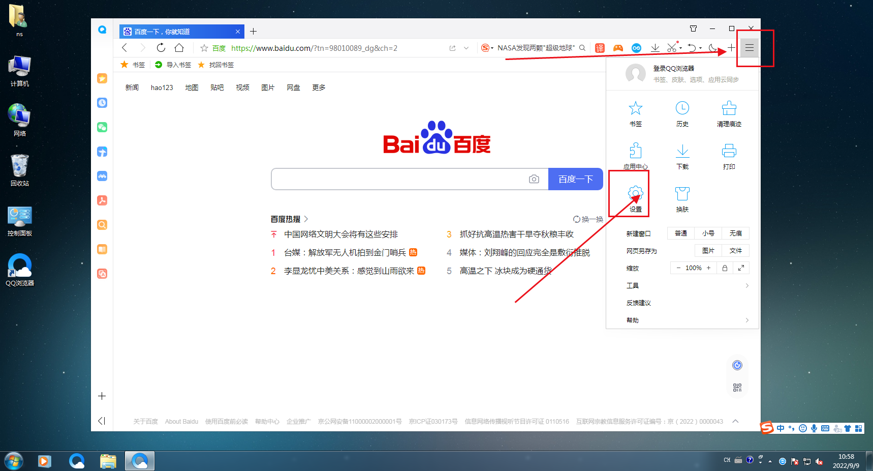Click the orange translate (译) toolbar icon

[x=600, y=48]
